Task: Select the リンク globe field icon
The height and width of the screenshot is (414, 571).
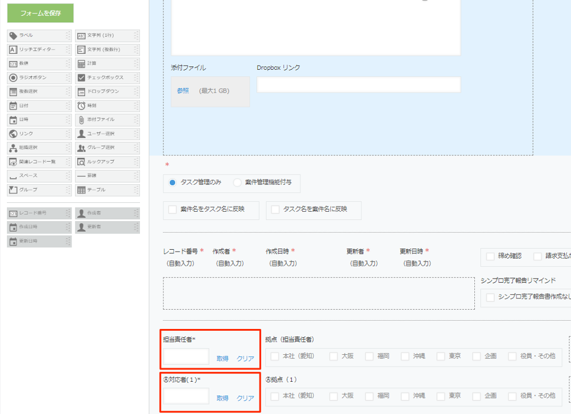Action: (13, 134)
